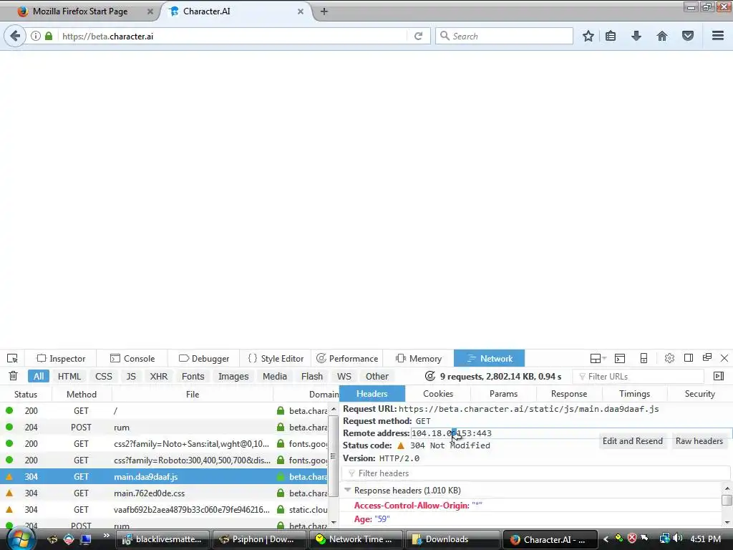Open devtools in a separate window
Viewport: 733px width, 550px height.
point(707,358)
